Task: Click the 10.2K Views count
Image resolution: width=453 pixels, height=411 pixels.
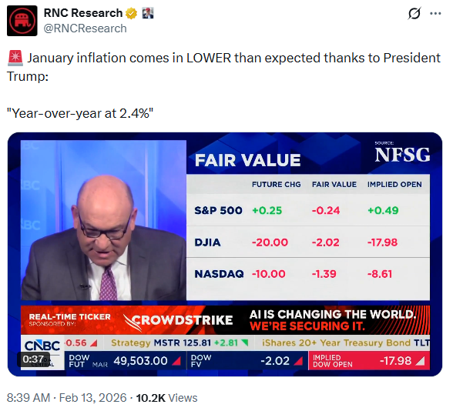Action: (x=166, y=398)
